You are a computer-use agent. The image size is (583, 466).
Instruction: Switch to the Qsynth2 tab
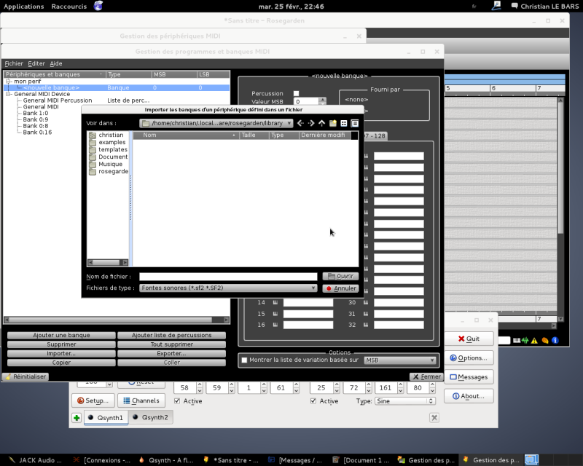pos(150,417)
